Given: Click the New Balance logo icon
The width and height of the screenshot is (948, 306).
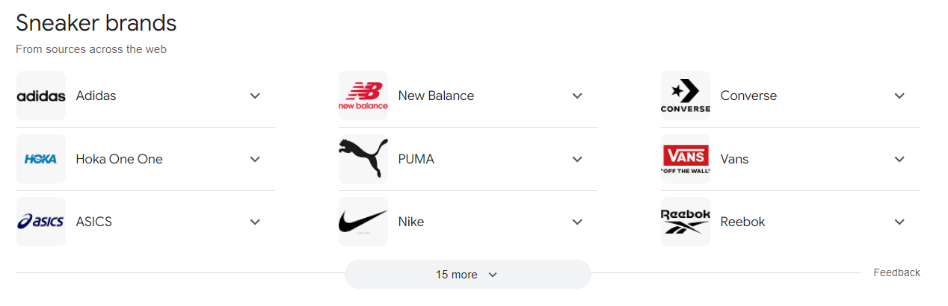Looking at the screenshot, I should 363,96.
